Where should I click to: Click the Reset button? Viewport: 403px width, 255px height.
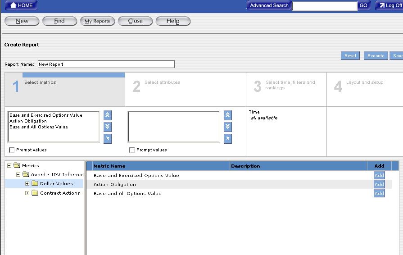pos(350,56)
